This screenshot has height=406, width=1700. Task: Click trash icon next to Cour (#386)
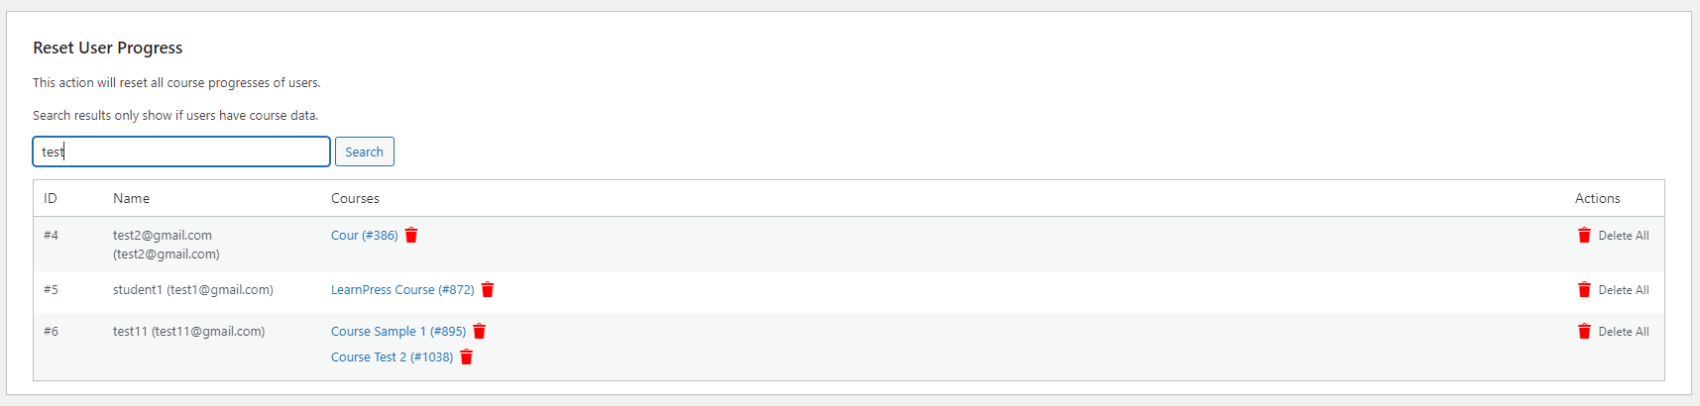(411, 236)
